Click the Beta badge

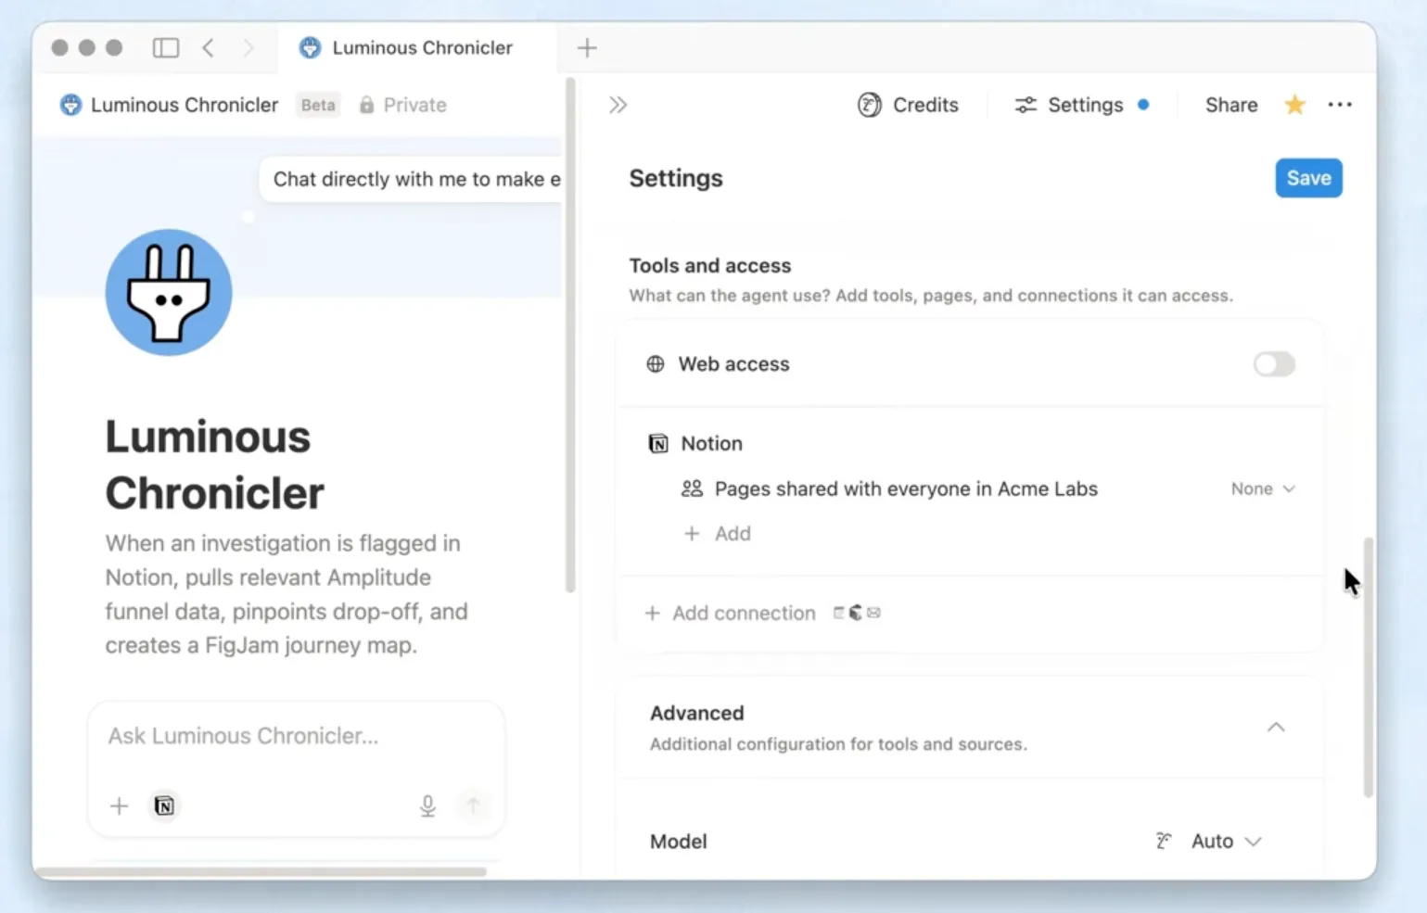[x=318, y=105]
